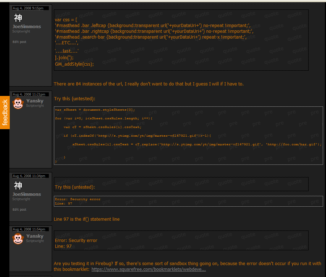Select the var css code block
Viewport: 326px width, 277px height.
click(x=181, y=40)
